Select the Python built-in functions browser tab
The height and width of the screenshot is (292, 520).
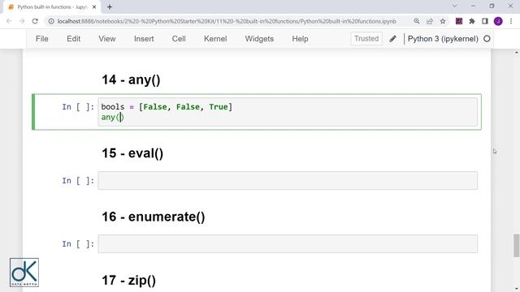(52, 7)
